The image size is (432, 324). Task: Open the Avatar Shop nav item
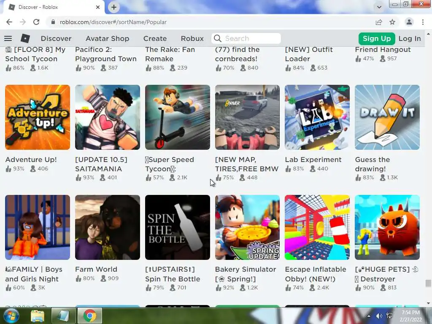[x=107, y=38]
